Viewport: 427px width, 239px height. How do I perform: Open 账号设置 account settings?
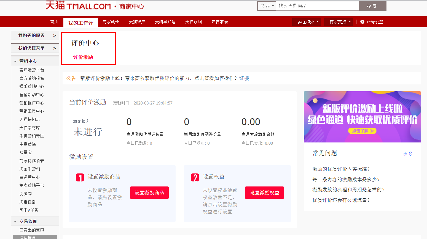[x=375, y=22]
